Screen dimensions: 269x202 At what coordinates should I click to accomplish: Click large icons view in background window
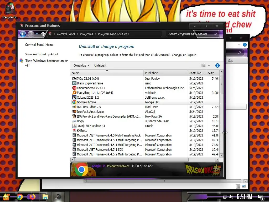(244, 186)
